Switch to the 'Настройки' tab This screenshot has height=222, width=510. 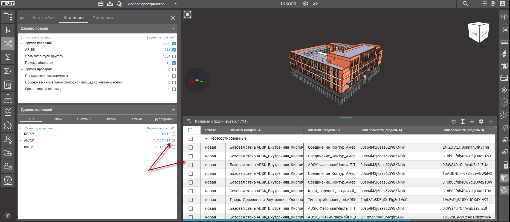point(44,18)
